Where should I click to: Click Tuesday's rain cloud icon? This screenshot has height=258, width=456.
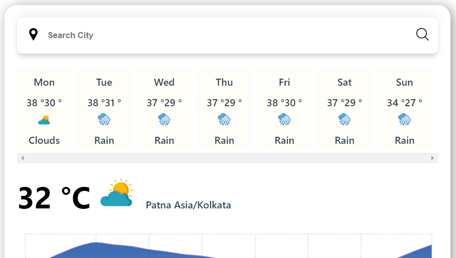[x=104, y=120]
